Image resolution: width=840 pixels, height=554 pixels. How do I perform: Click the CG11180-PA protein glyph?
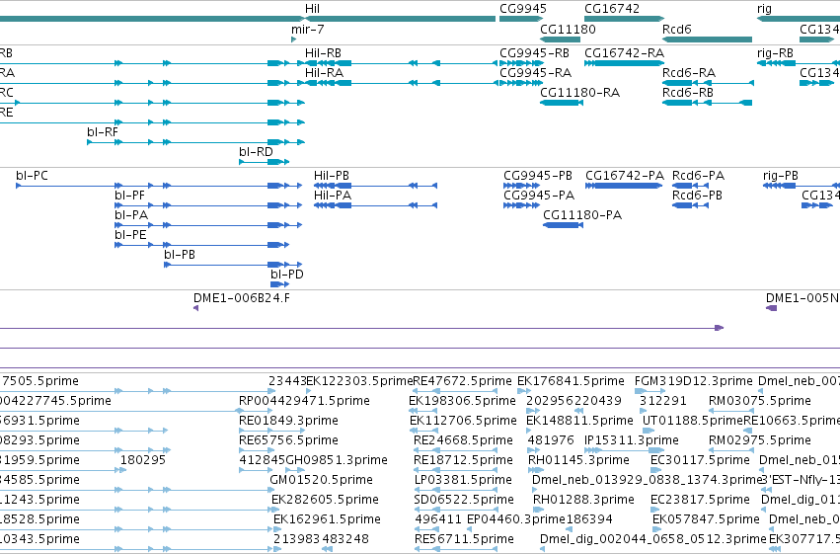point(563,225)
